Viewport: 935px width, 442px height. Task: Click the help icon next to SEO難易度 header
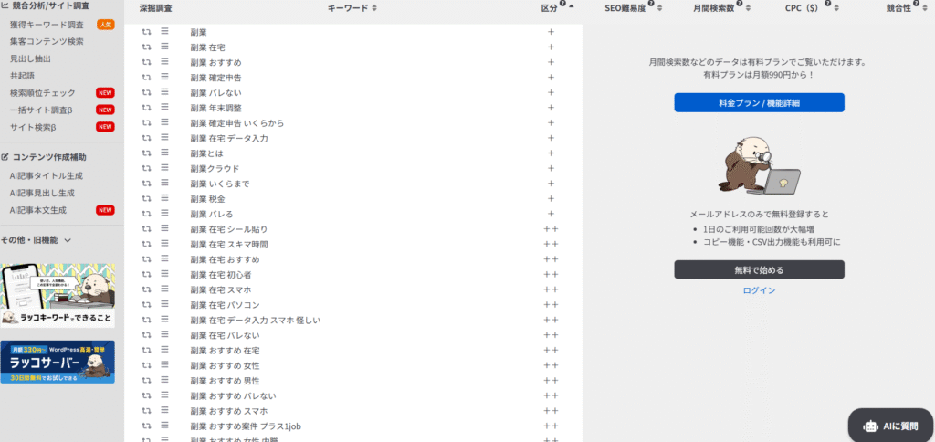click(x=651, y=5)
